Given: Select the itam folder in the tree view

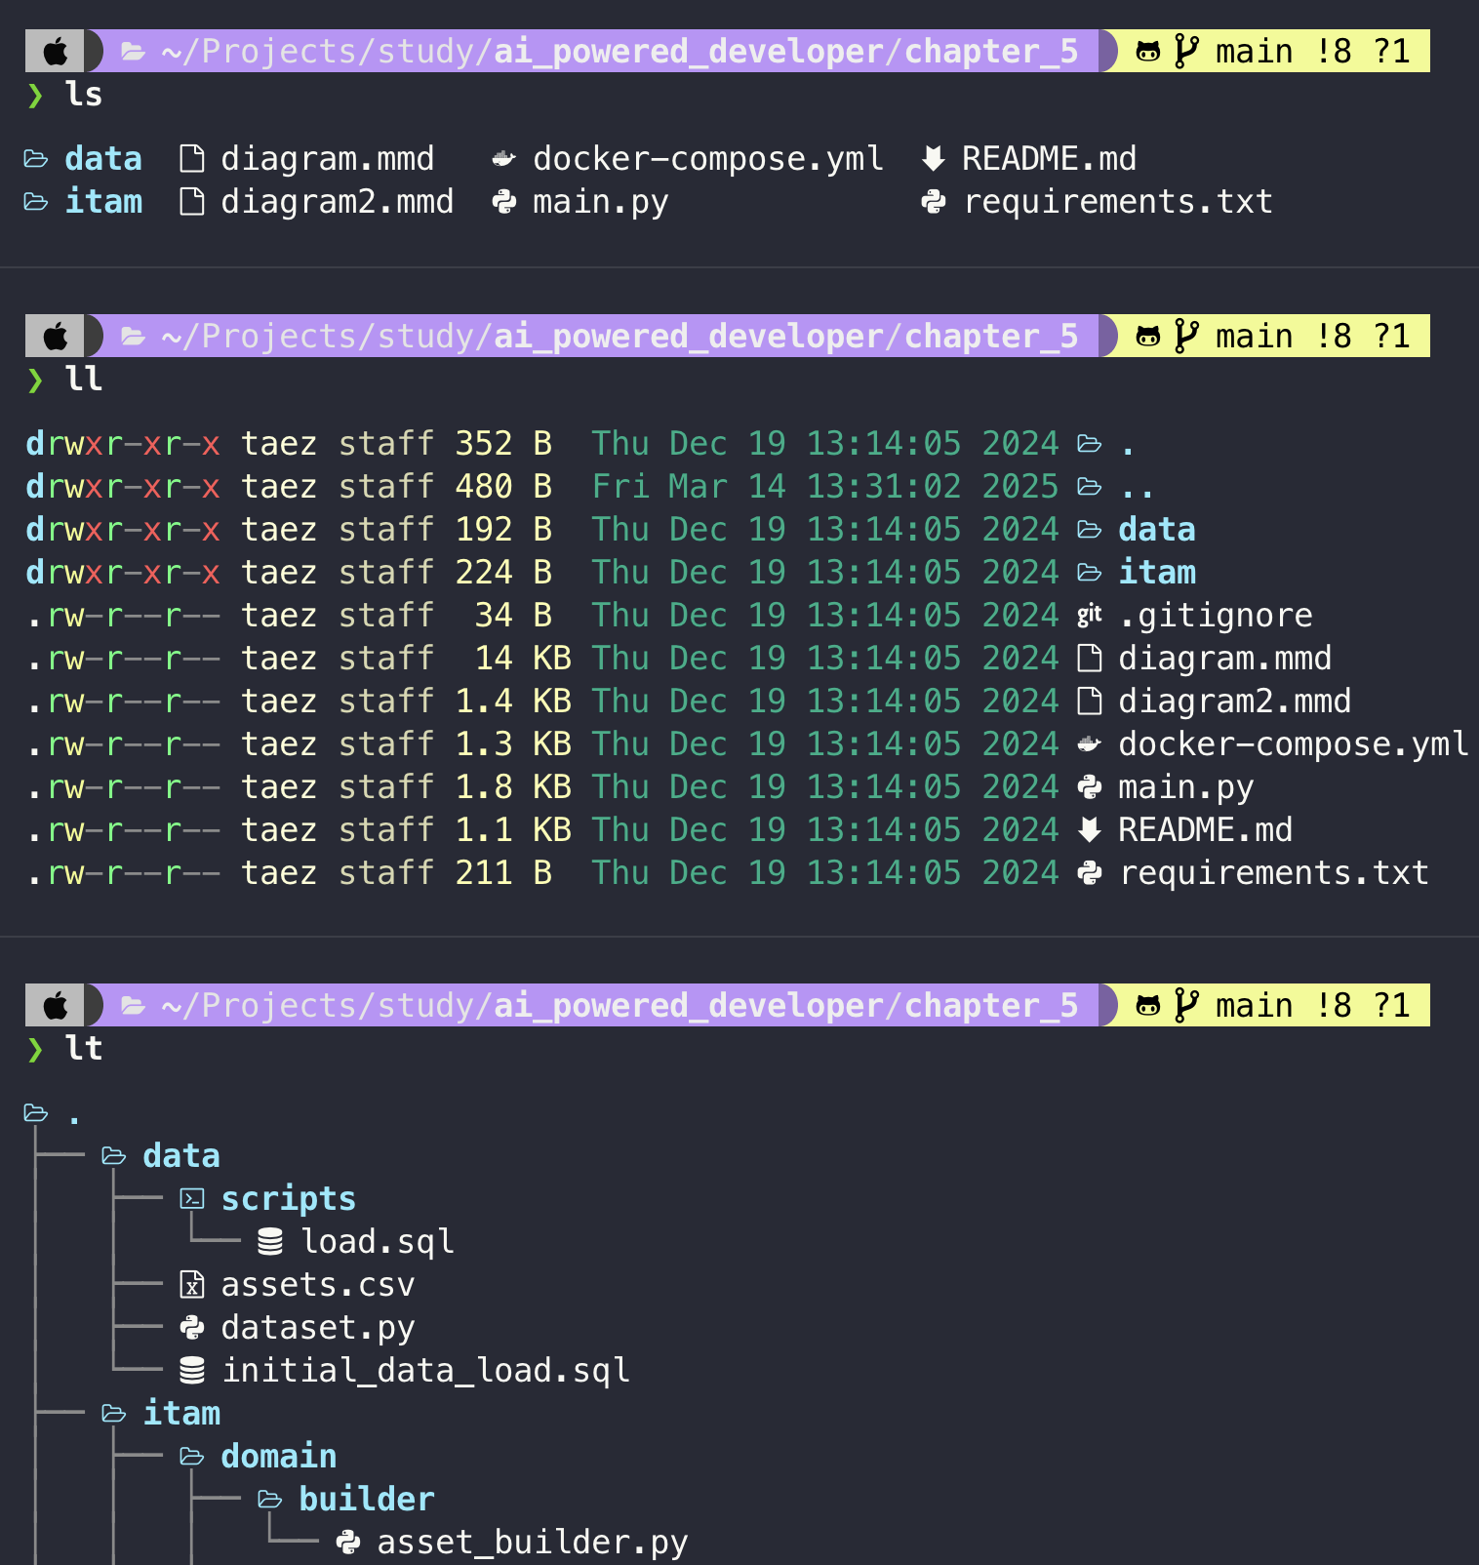Looking at the screenshot, I should (x=181, y=1413).
